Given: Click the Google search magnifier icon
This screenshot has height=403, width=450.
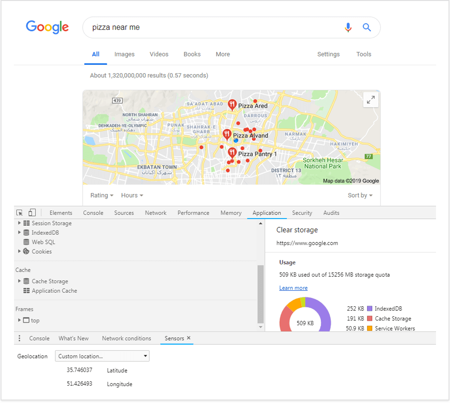Looking at the screenshot, I should [367, 27].
